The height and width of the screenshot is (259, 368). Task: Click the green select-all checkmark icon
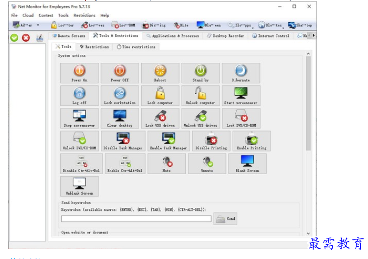tap(14, 38)
